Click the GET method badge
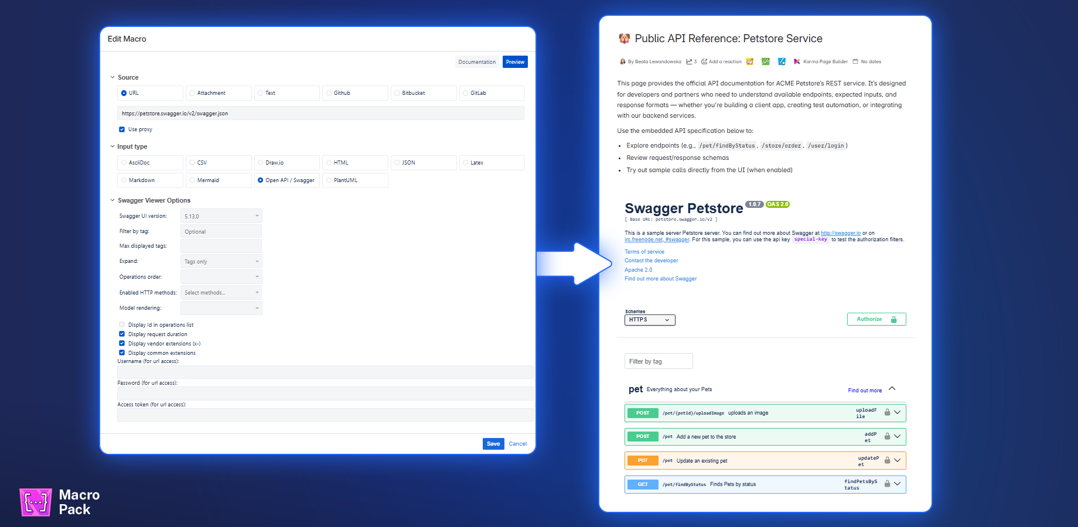This screenshot has height=527, width=1078. tap(643, 484)
